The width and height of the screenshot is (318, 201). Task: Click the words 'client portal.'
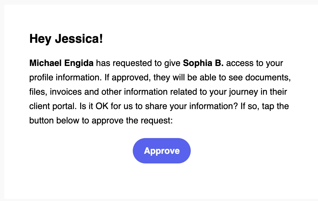(x=53, y=106)
